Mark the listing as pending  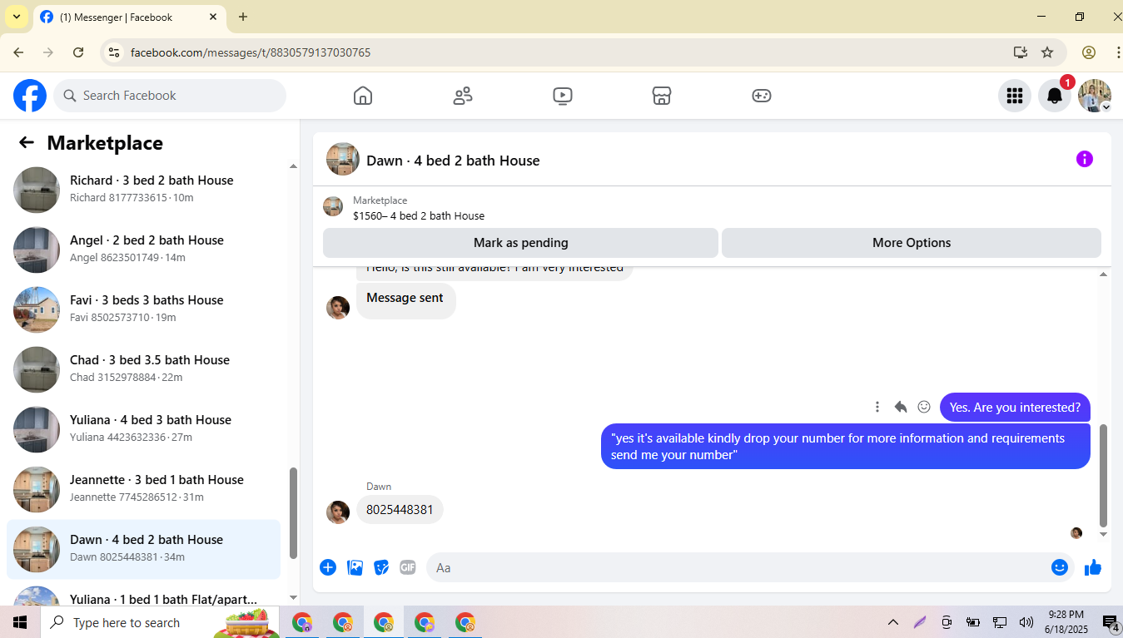[x=520, y=243]
